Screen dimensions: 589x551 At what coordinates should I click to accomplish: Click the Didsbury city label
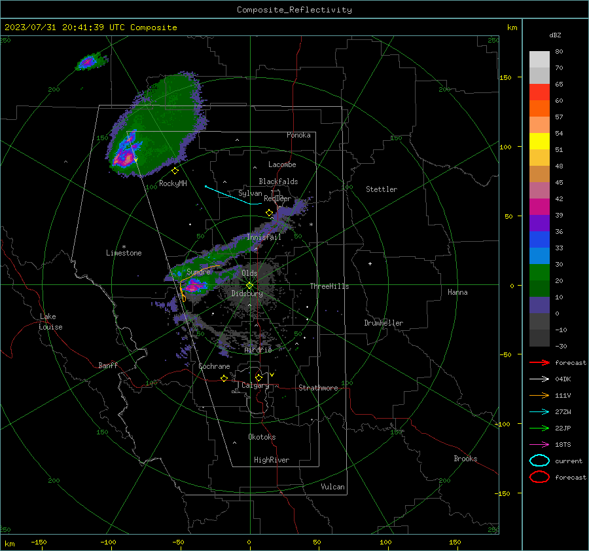pyautogui.click(x=247, y=294)
